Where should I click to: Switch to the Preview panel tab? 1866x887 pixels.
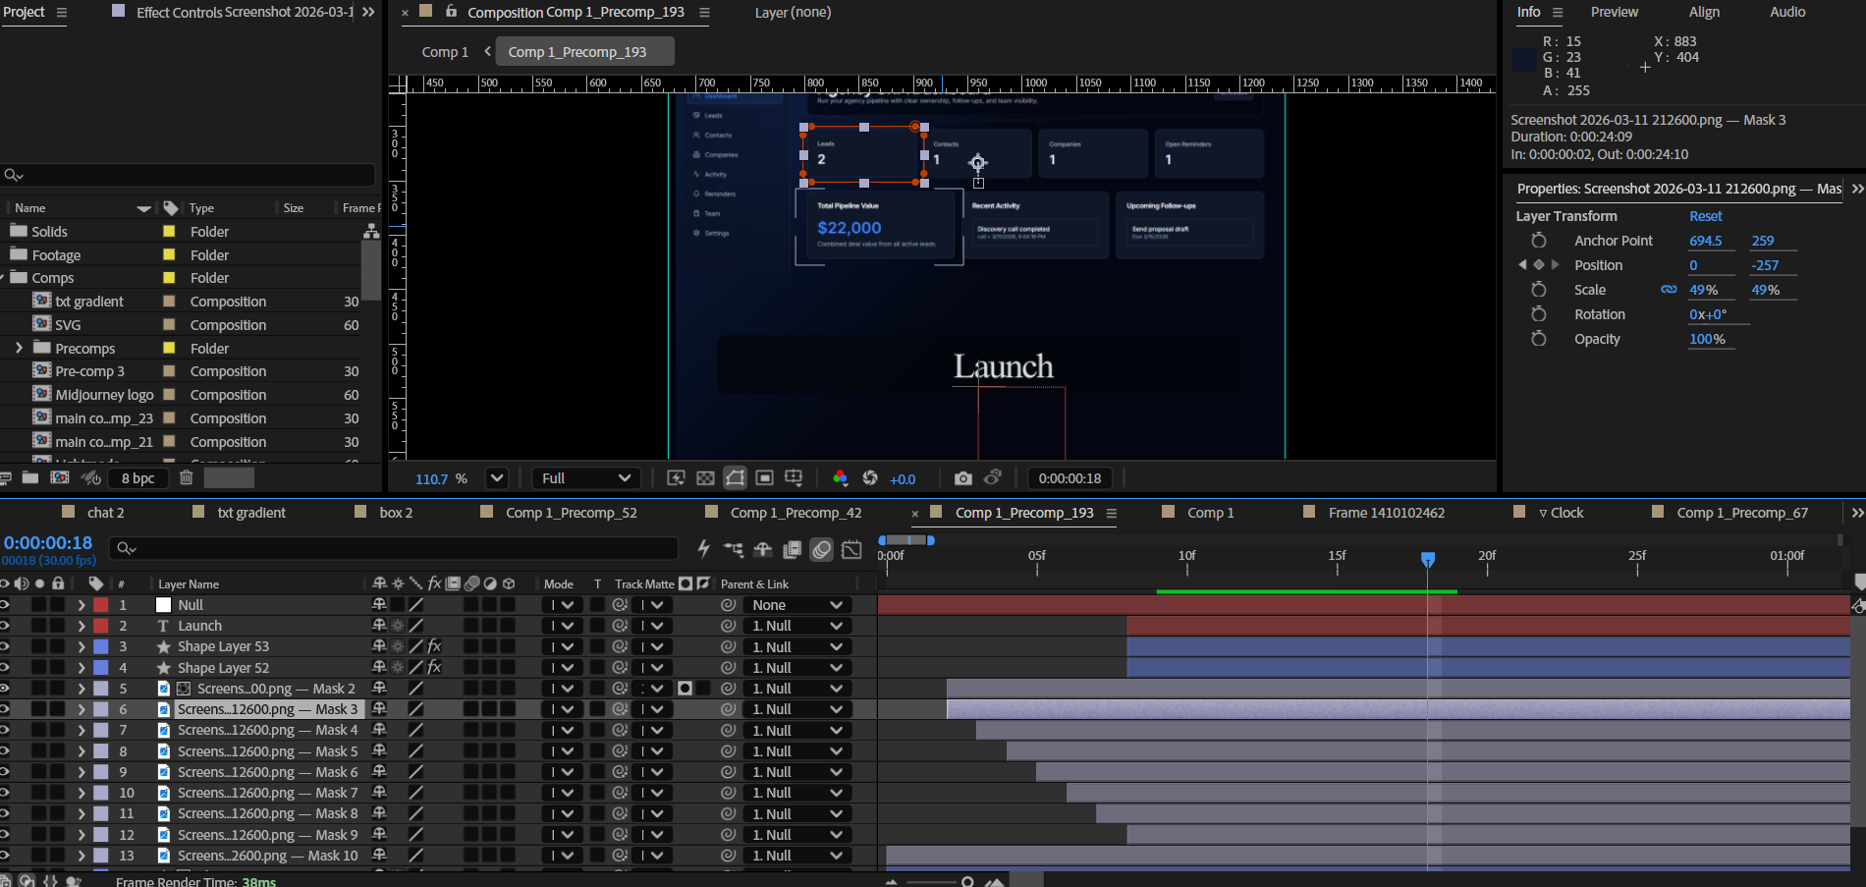[1614, 12]
